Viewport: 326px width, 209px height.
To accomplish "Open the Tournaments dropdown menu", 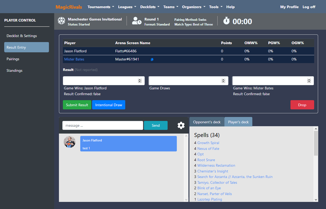I will tap(101, 7).
